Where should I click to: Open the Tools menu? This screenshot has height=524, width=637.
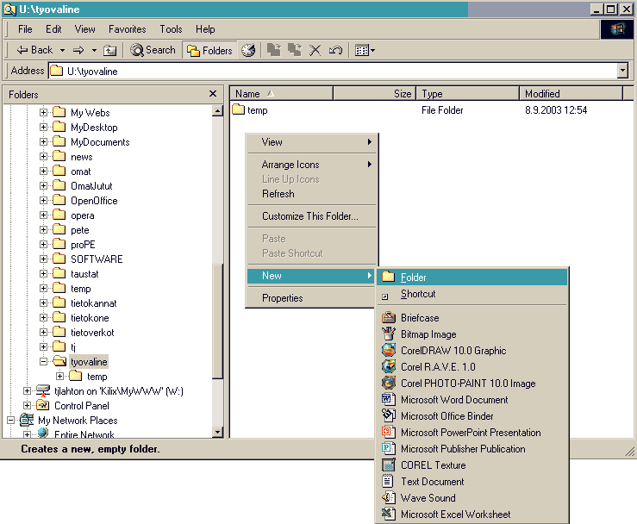(171, 29)
